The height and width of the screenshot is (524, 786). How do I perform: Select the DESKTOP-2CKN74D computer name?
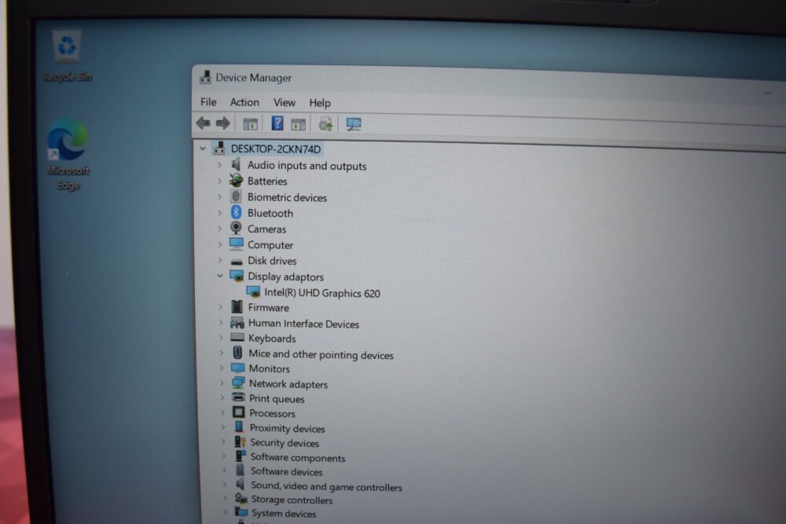[276, 148]
